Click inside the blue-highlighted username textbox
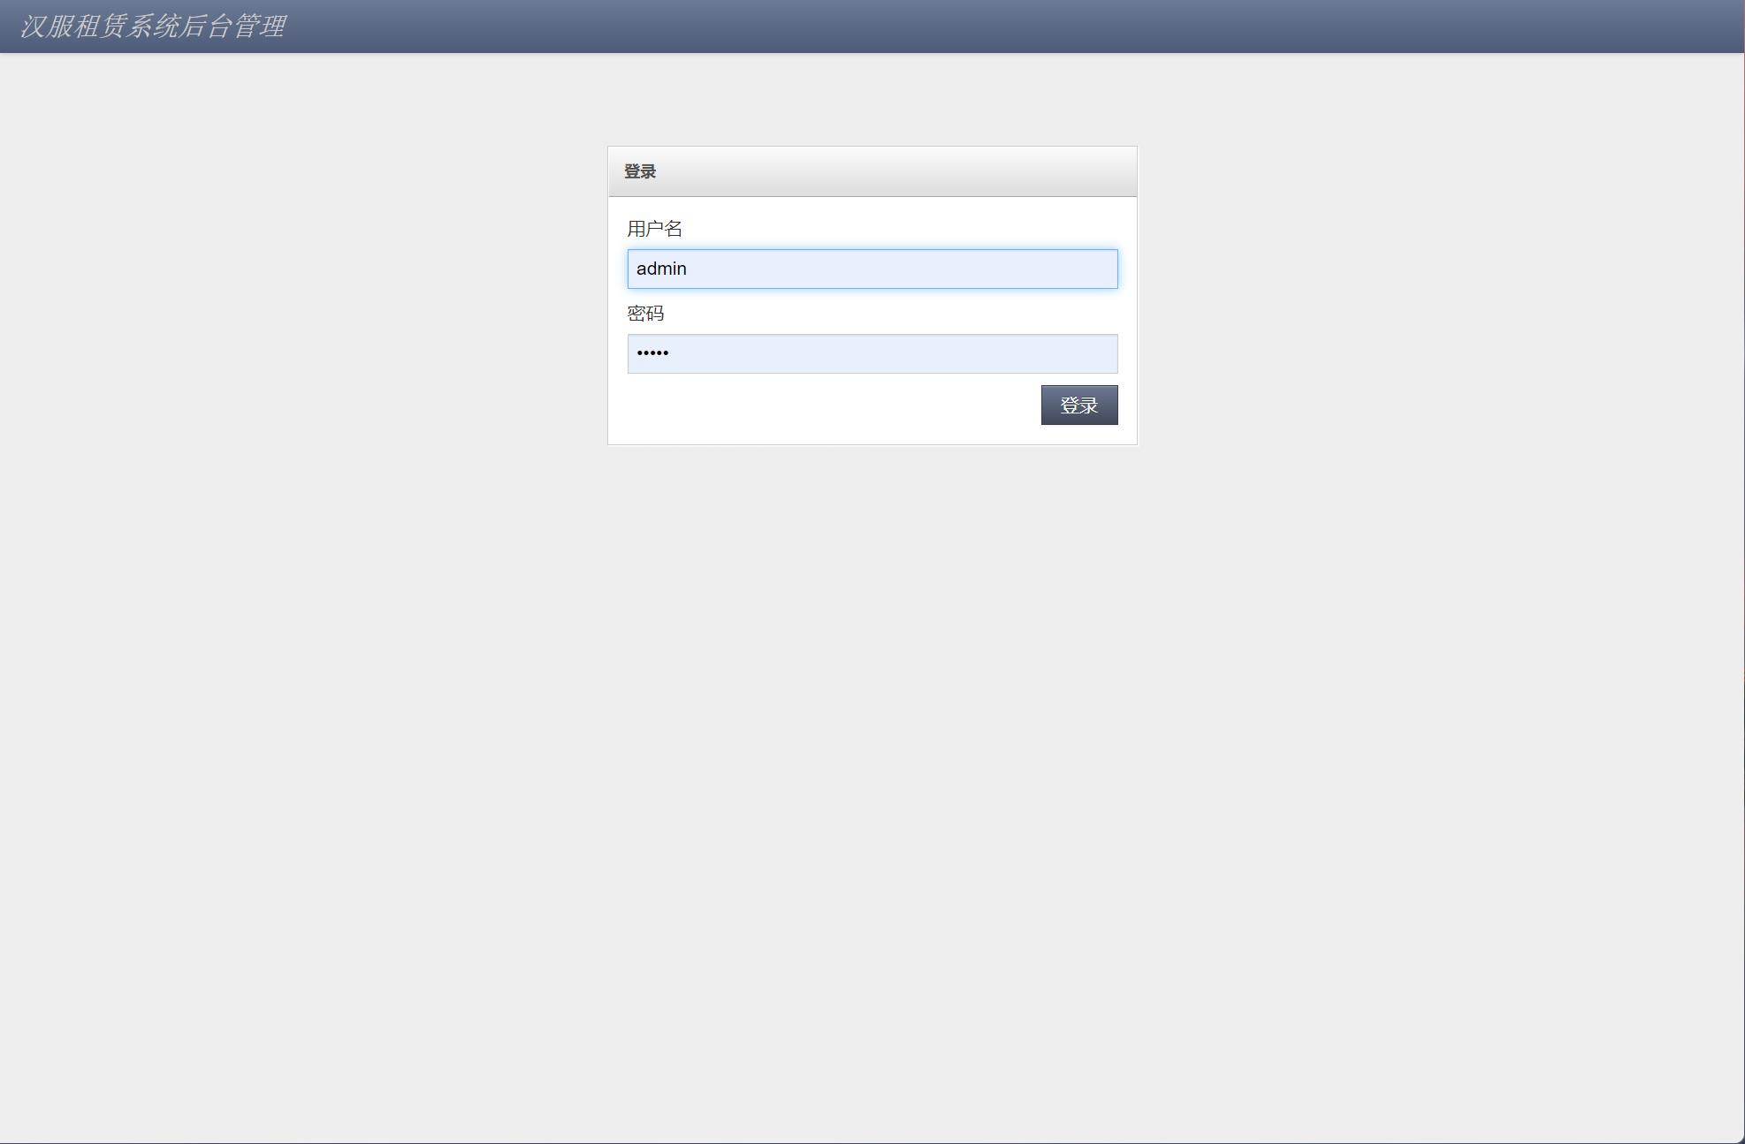 [872, 269]
